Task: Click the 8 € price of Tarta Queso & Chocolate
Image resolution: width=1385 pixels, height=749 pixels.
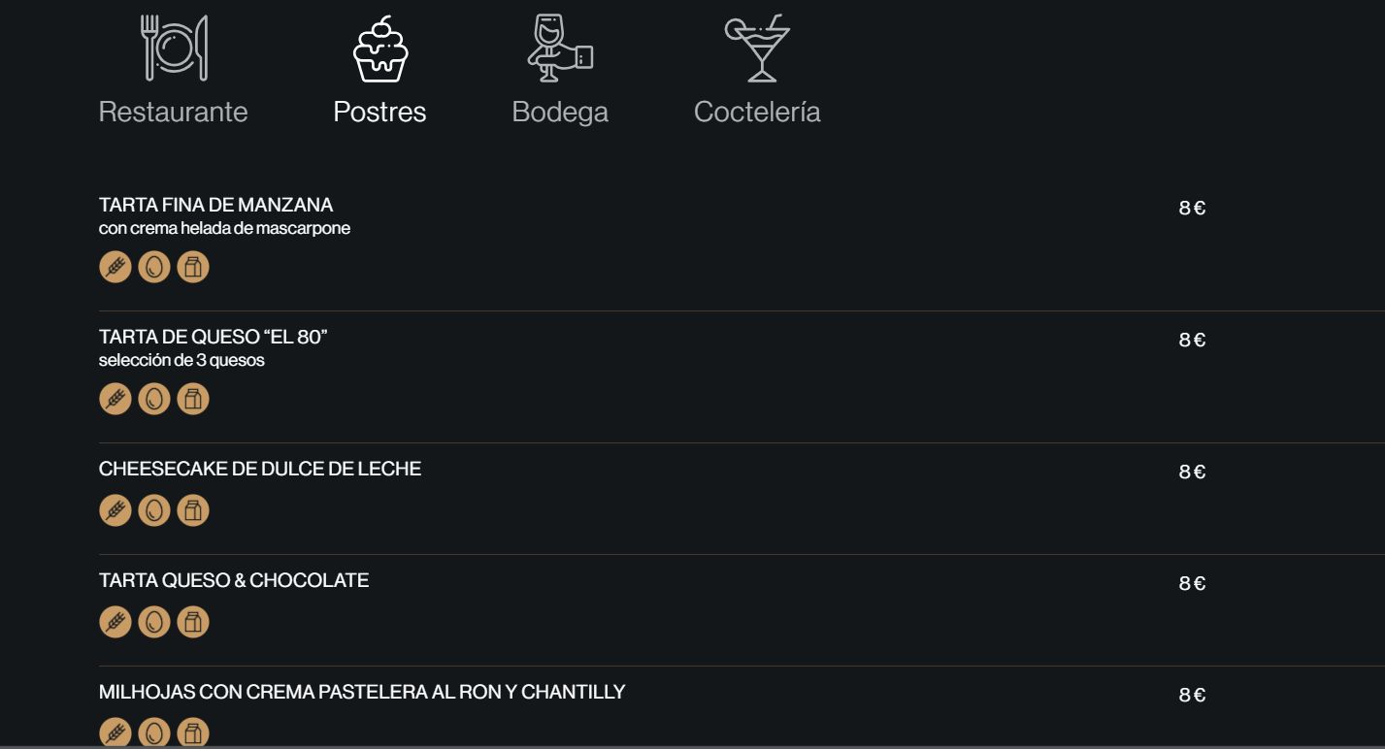Action: coord(1192,583)
